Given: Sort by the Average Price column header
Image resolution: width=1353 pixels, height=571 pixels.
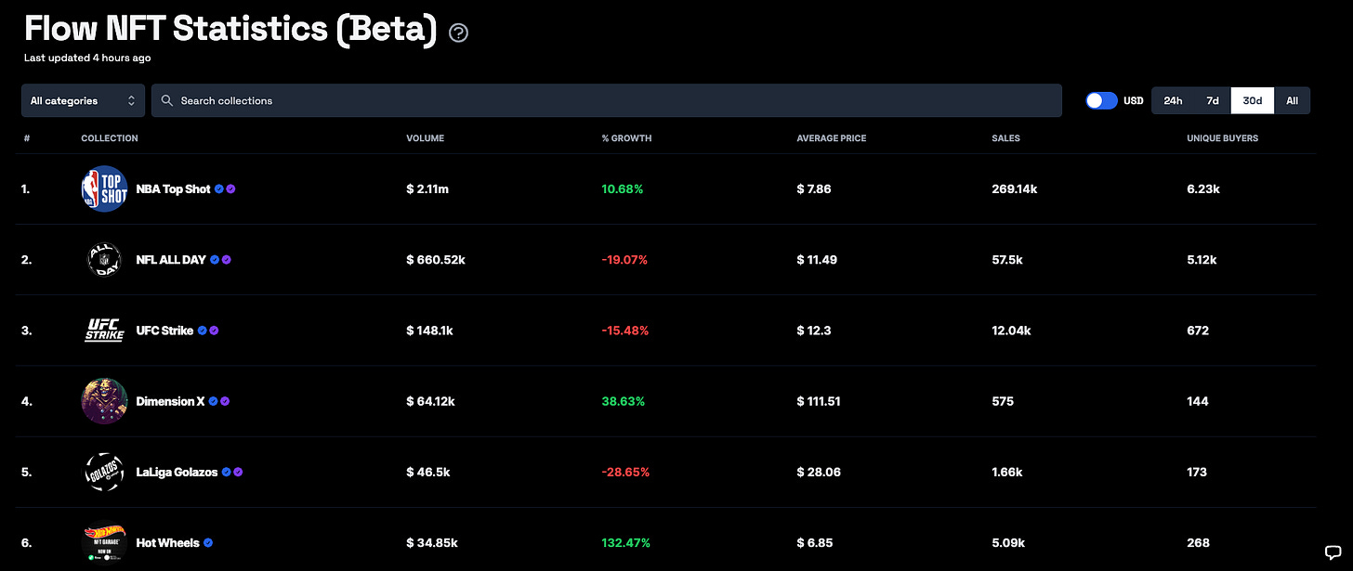Looking at the screenshot, I should click(832, 138).
